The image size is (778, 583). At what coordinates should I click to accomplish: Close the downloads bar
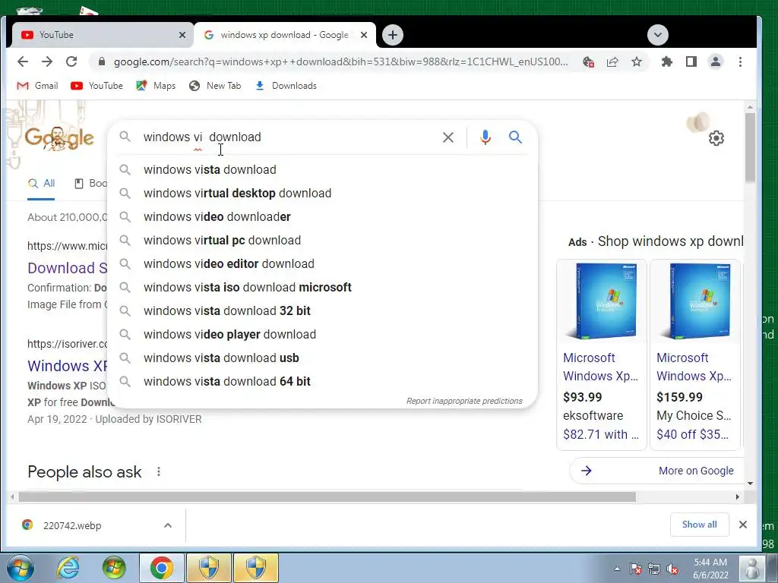[743, 525]
